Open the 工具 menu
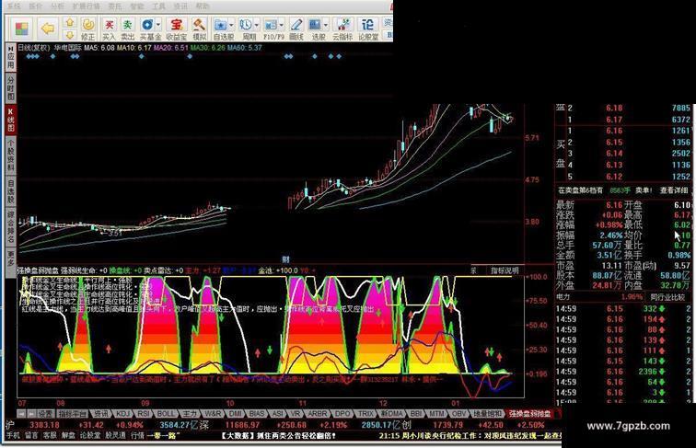Image resolution: width=696 pixels, height=448 pixels. (158, 6)
